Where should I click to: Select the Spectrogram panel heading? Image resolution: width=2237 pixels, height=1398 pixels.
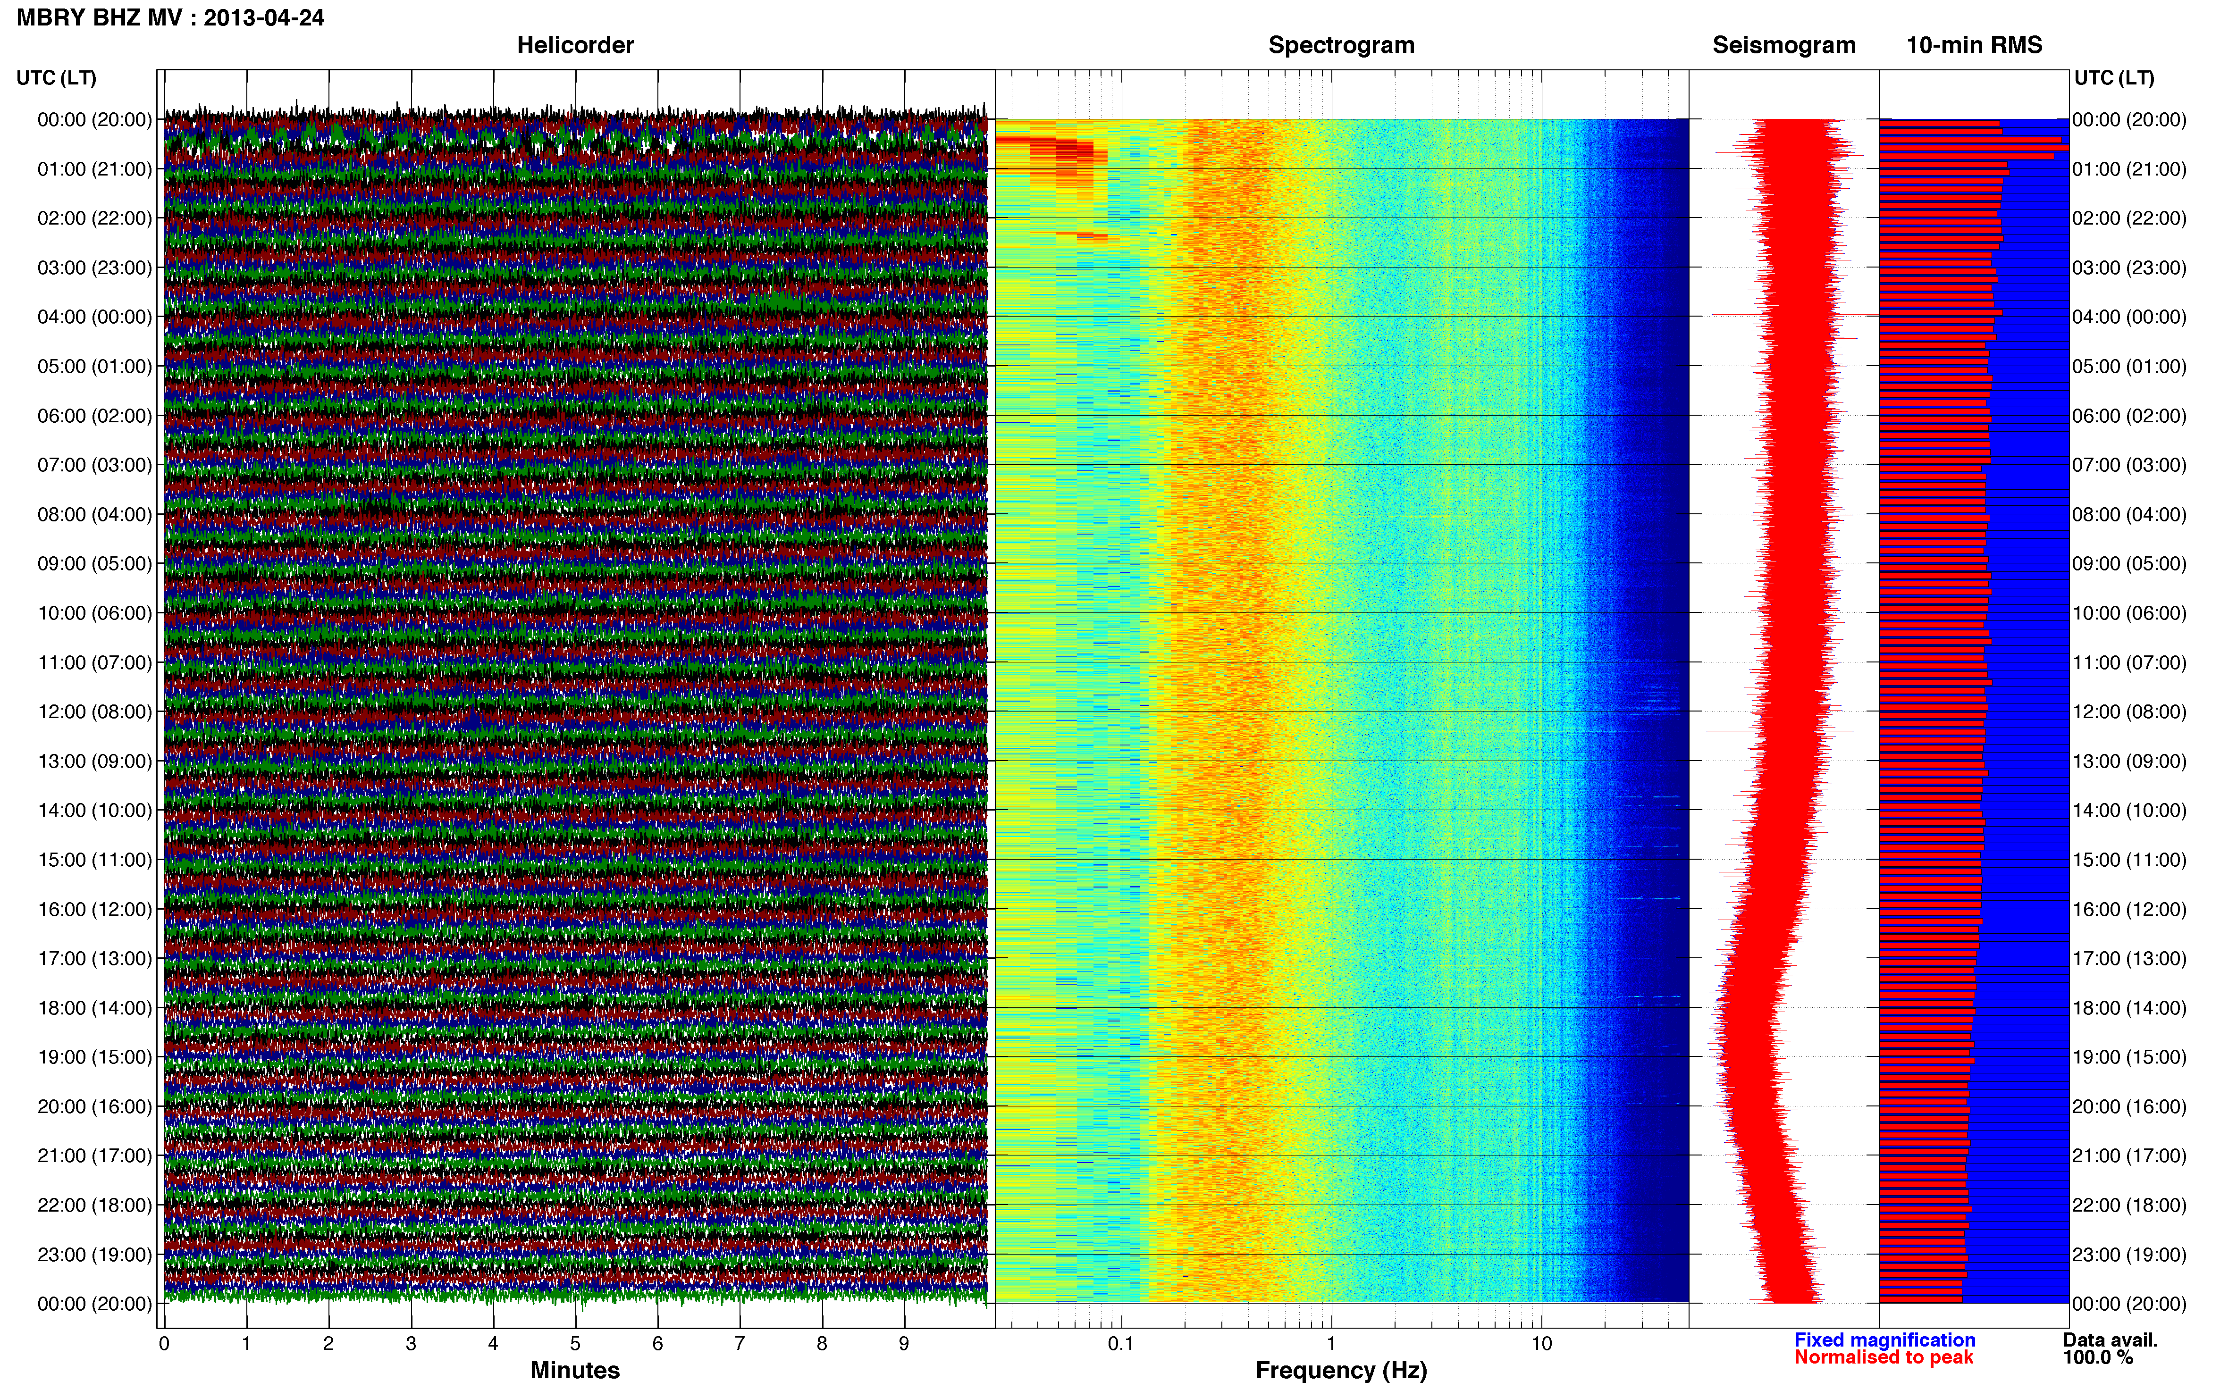[x=1341, y=45]
